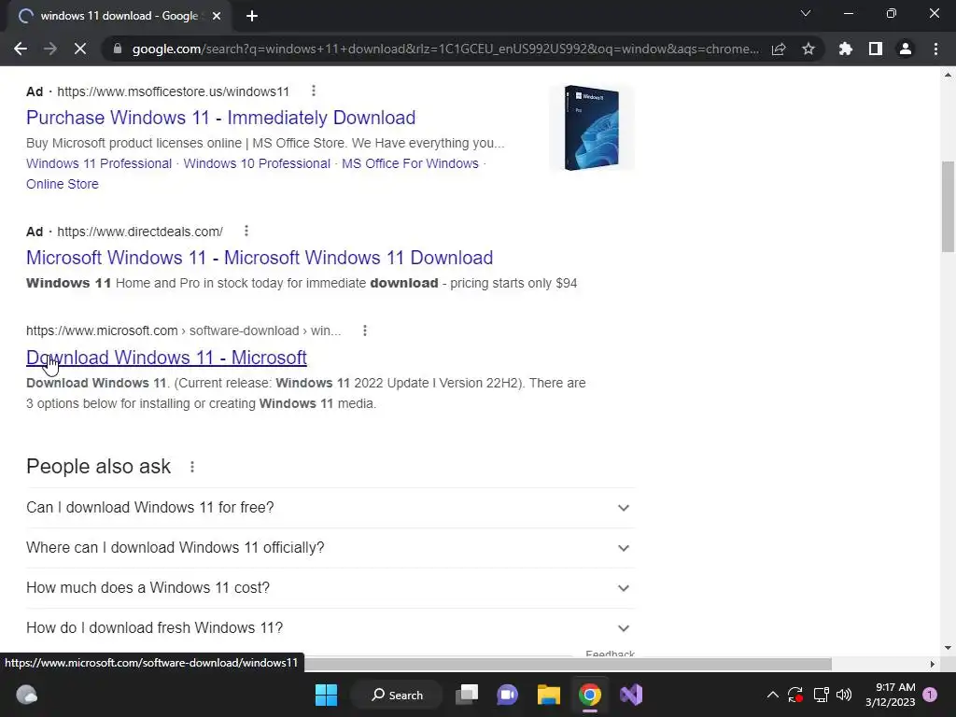
Task: Click the Chrome taskbar icon
Action: 590,695
